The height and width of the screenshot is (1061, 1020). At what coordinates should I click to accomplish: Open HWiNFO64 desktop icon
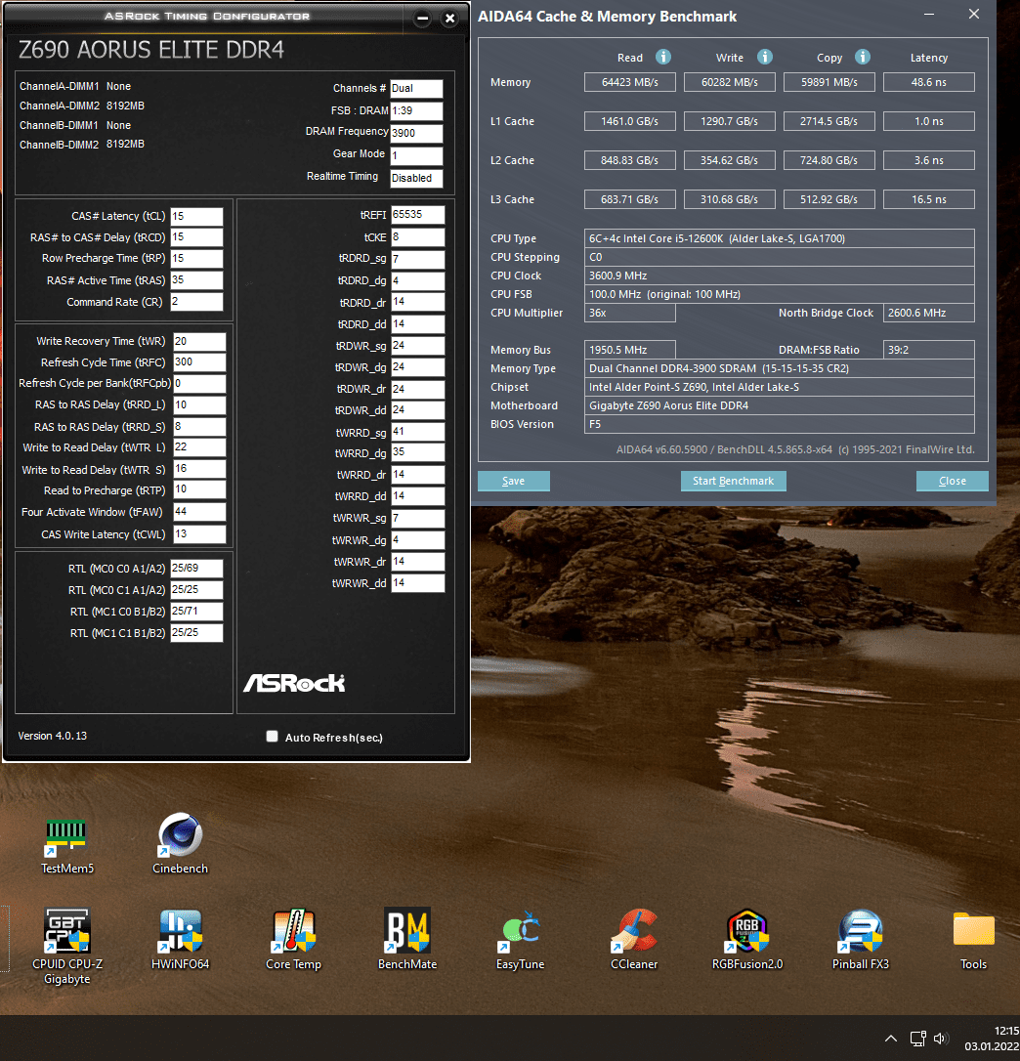tap(180, 939)
